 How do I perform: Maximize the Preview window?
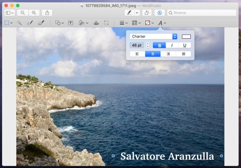click(x=18, y=6)
